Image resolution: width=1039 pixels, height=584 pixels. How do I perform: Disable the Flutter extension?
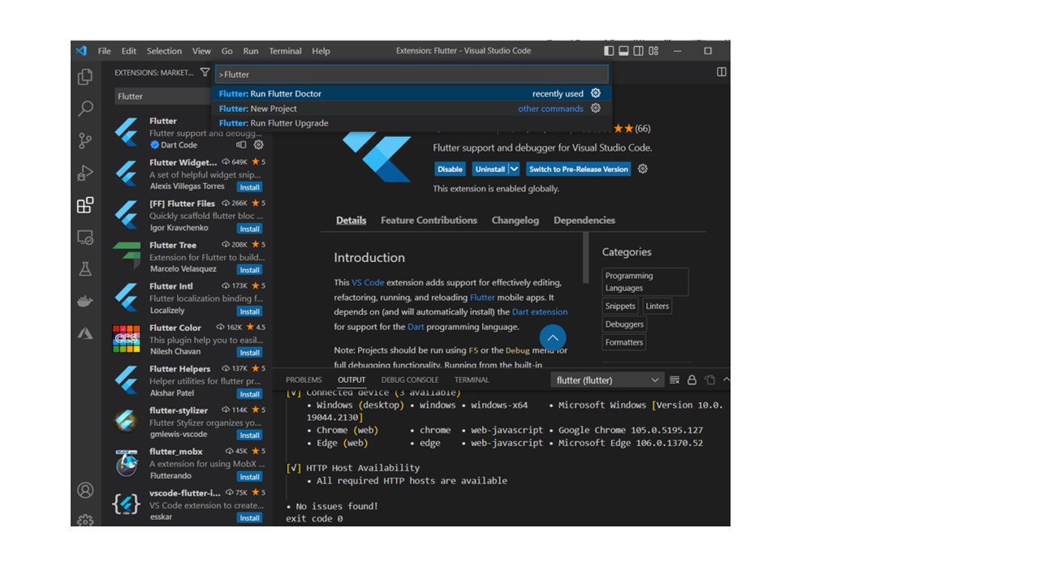click(450, 169)
